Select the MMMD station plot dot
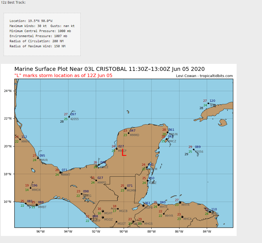This screenshot has width=262, height=243. pos(128,133)
